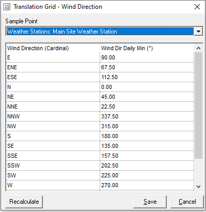Click the 337.50 value cell
This screenshot has width=206, height=212.
[147, 116]
